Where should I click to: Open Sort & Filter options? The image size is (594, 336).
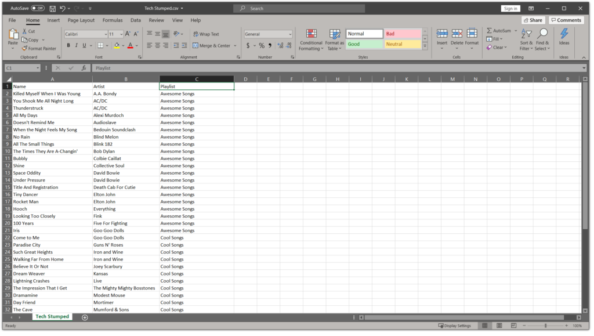(526, 40)
